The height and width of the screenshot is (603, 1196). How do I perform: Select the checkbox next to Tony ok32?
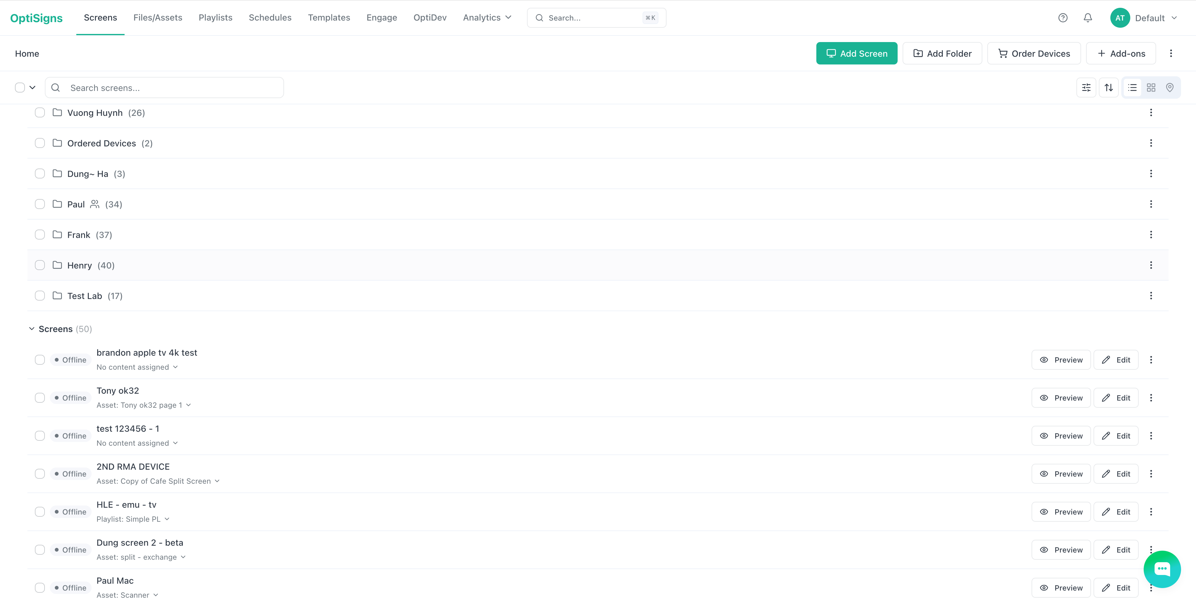pos(40,397)
